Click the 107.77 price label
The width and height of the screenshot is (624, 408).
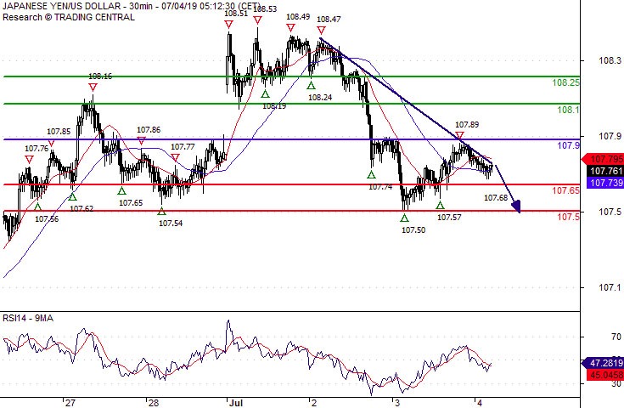(183, 146)
